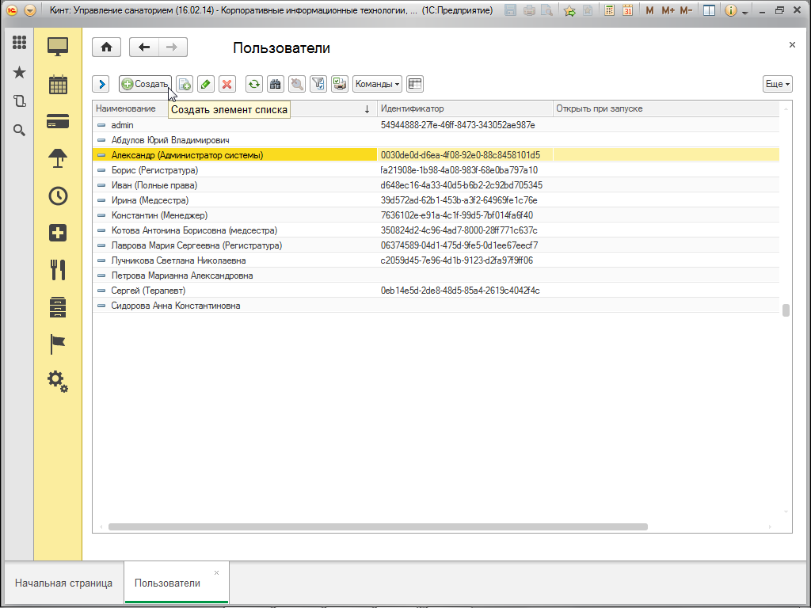Open the favorites star icon in left panel
Image resolution: width=811 pixels, height=608 pixels.
pos(20,72)
